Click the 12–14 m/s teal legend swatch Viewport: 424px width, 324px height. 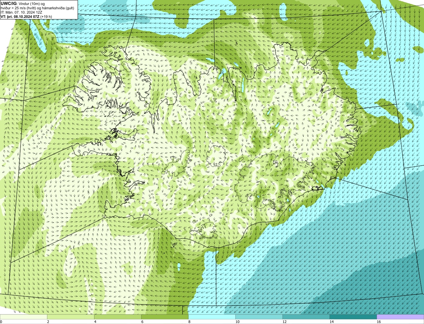click(306, 317)
